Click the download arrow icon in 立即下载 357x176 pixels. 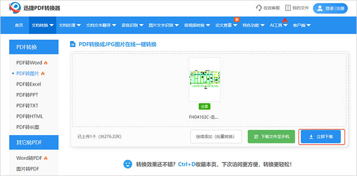(x=311, y=137)
